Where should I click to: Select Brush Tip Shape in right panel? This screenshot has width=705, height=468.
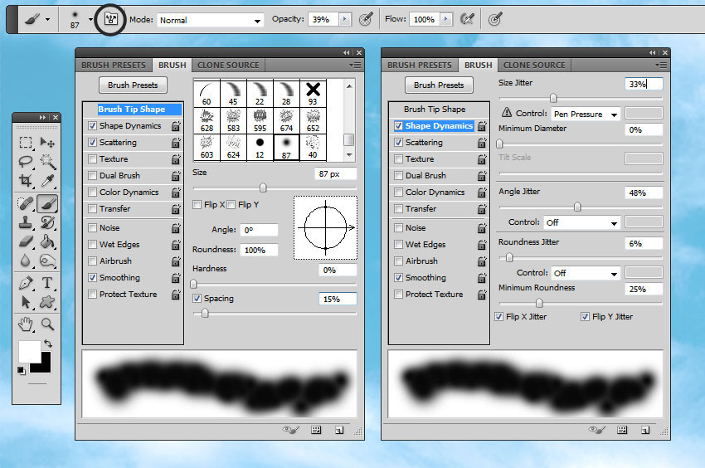tap(435, 110)
